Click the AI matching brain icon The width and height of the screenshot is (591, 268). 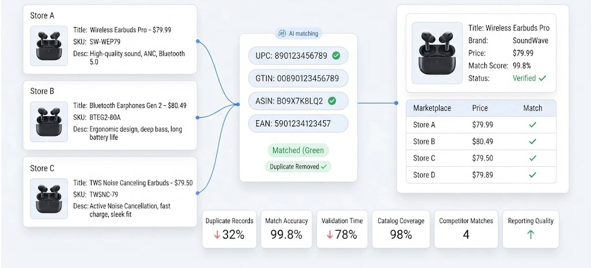[x=282, y=33]
